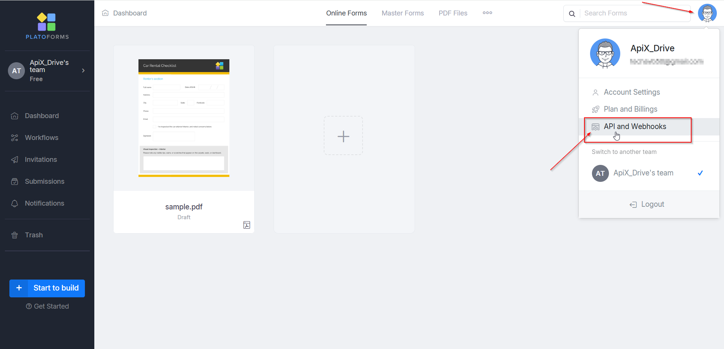Click the blue checkmark beside ApiX_Drive's team

coord(700,173)
